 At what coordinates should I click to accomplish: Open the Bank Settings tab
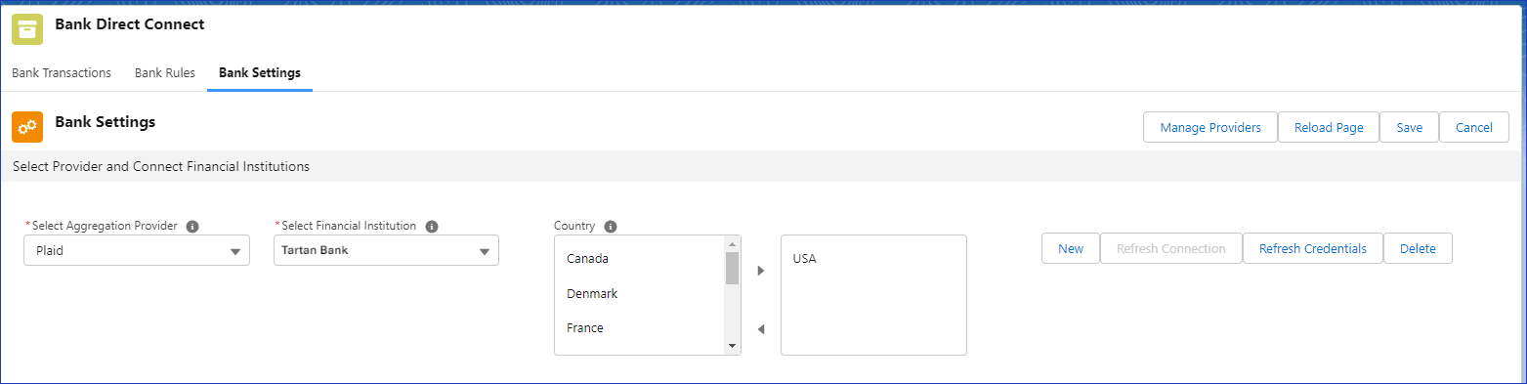(260, 73)
